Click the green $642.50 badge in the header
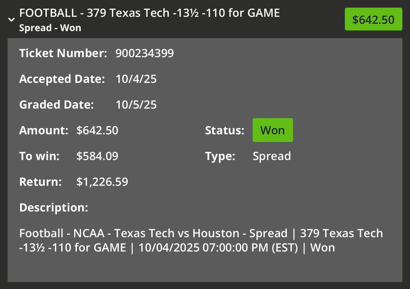This screenshot has height=289, width=410. pyautogui.click(x=373, y=20)
